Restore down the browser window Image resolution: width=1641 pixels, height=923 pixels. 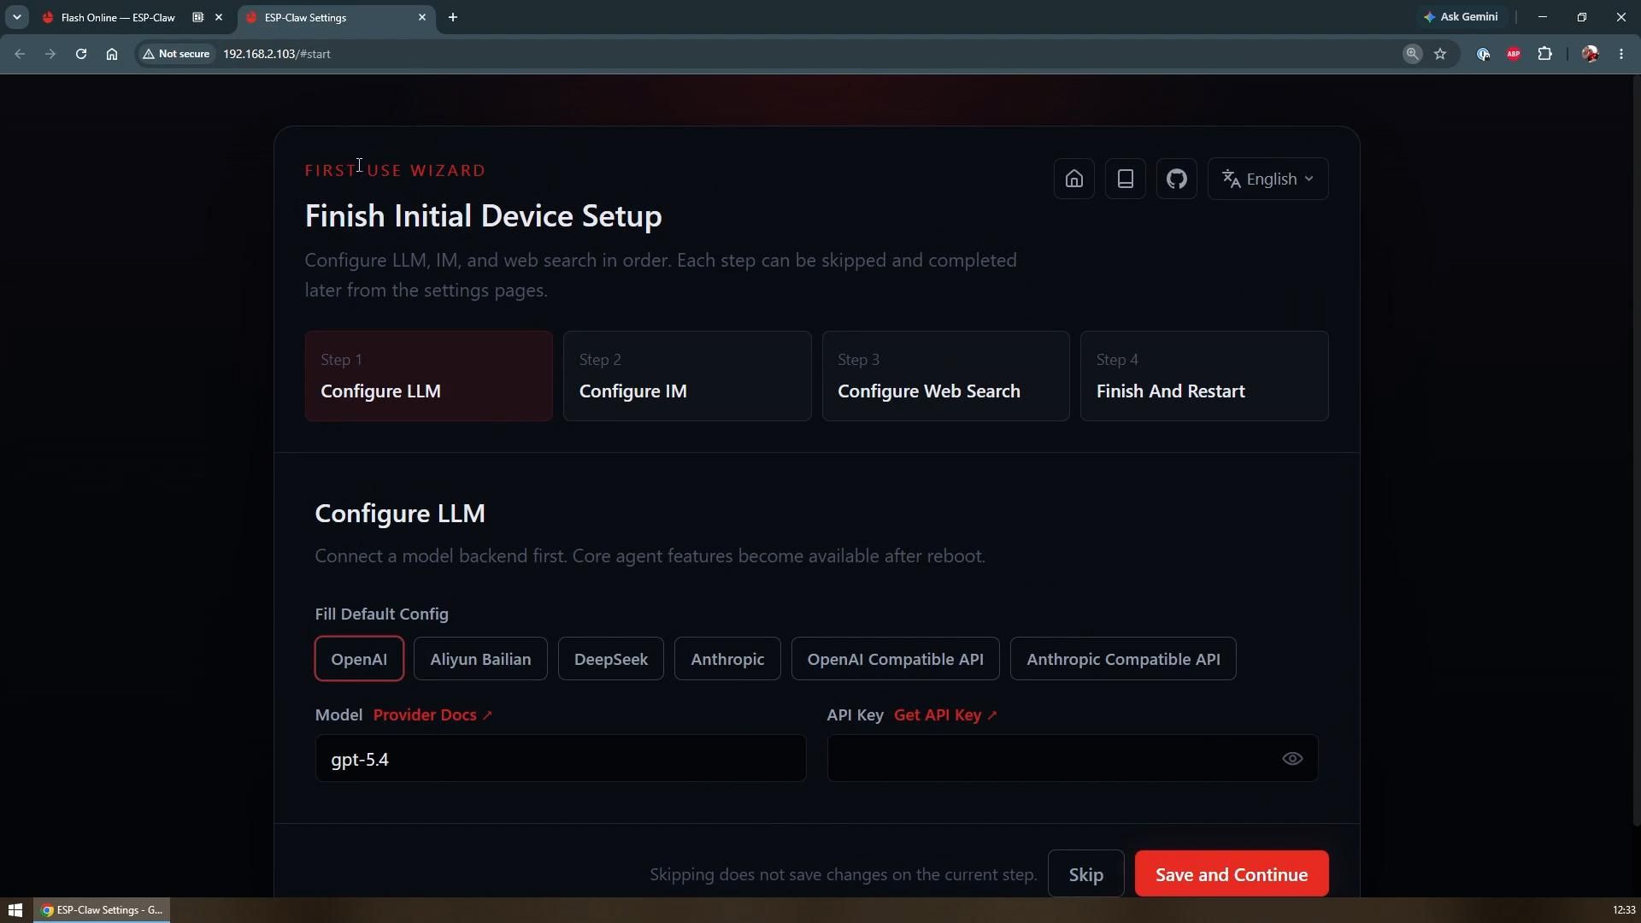[x=1582, y=17]
